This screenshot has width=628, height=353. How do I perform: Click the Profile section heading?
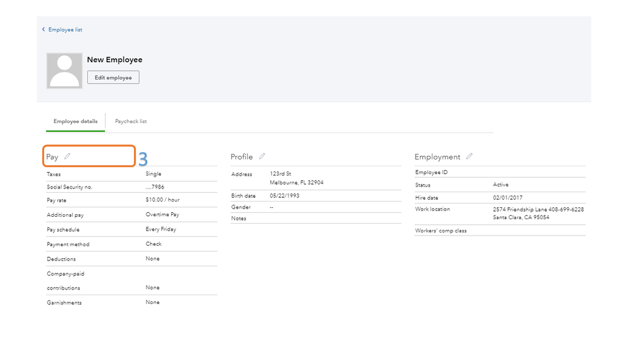tap(241, 157)
